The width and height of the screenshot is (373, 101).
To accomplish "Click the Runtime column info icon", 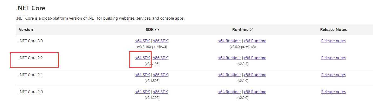I will [x=252, y=30].
